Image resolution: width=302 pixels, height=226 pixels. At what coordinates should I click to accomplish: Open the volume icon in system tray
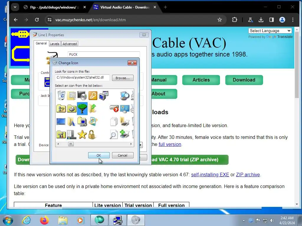[x=272, y=220]
